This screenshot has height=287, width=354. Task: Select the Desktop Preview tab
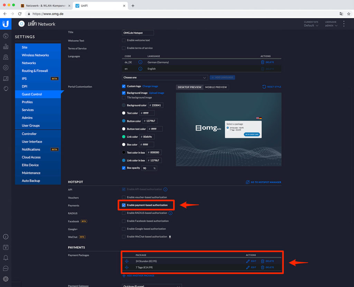pos(190,87)
